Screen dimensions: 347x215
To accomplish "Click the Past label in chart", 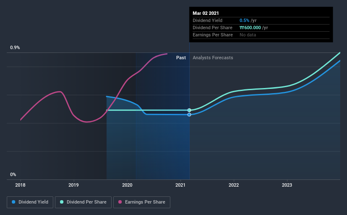I will (181, 58).
